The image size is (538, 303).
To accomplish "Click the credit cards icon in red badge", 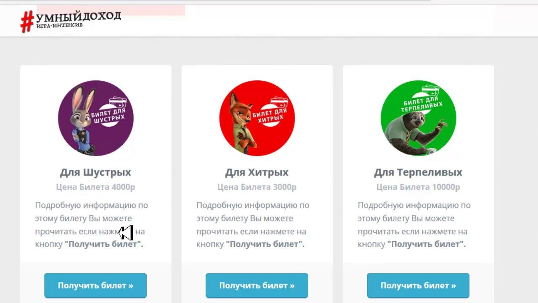I will 280,103.
